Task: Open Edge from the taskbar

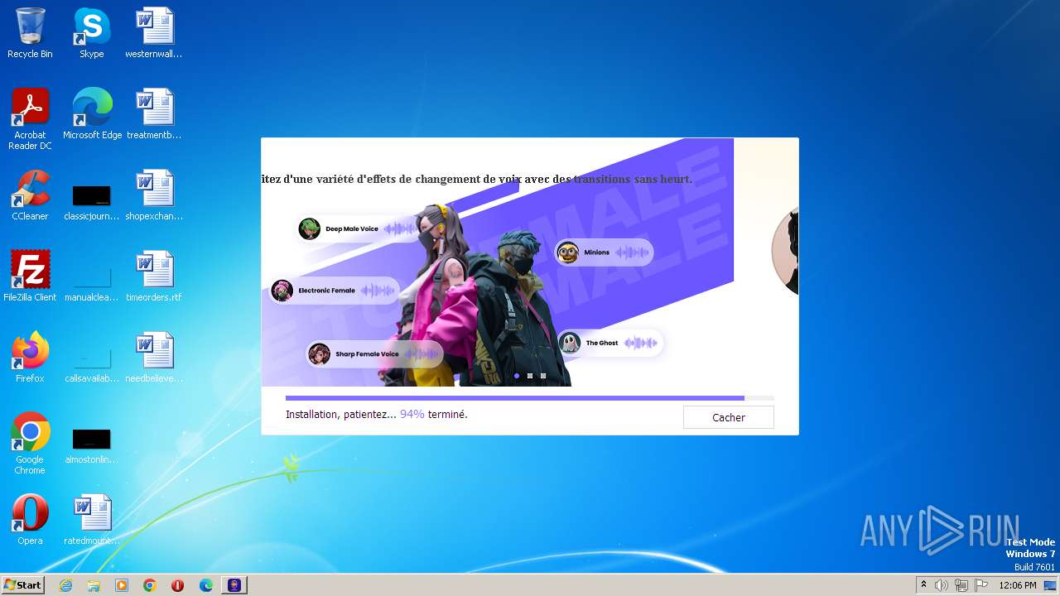Action: [x=206, y=585]
